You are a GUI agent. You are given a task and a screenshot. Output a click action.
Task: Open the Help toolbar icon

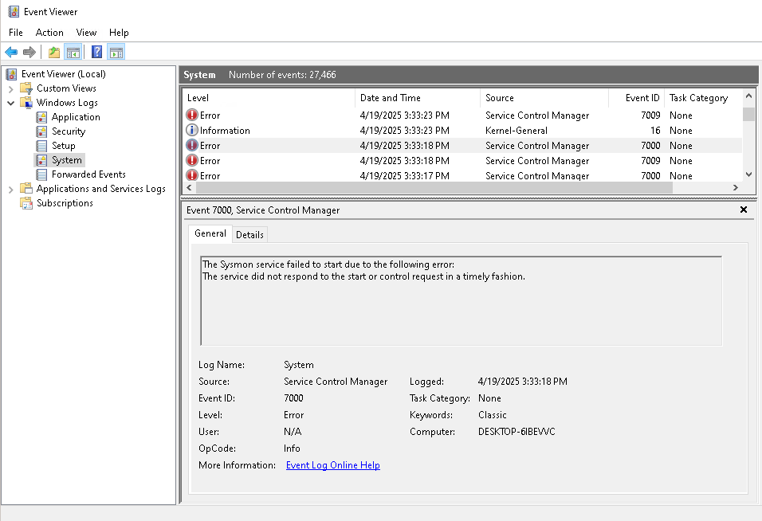[x=96, y=52]
